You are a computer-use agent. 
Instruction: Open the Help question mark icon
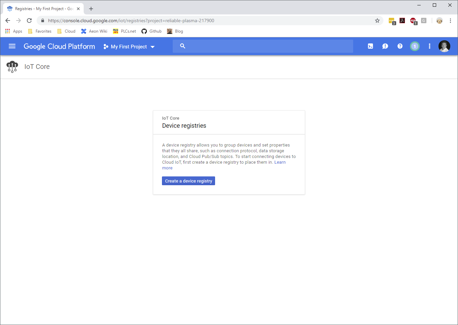[400, 46]
